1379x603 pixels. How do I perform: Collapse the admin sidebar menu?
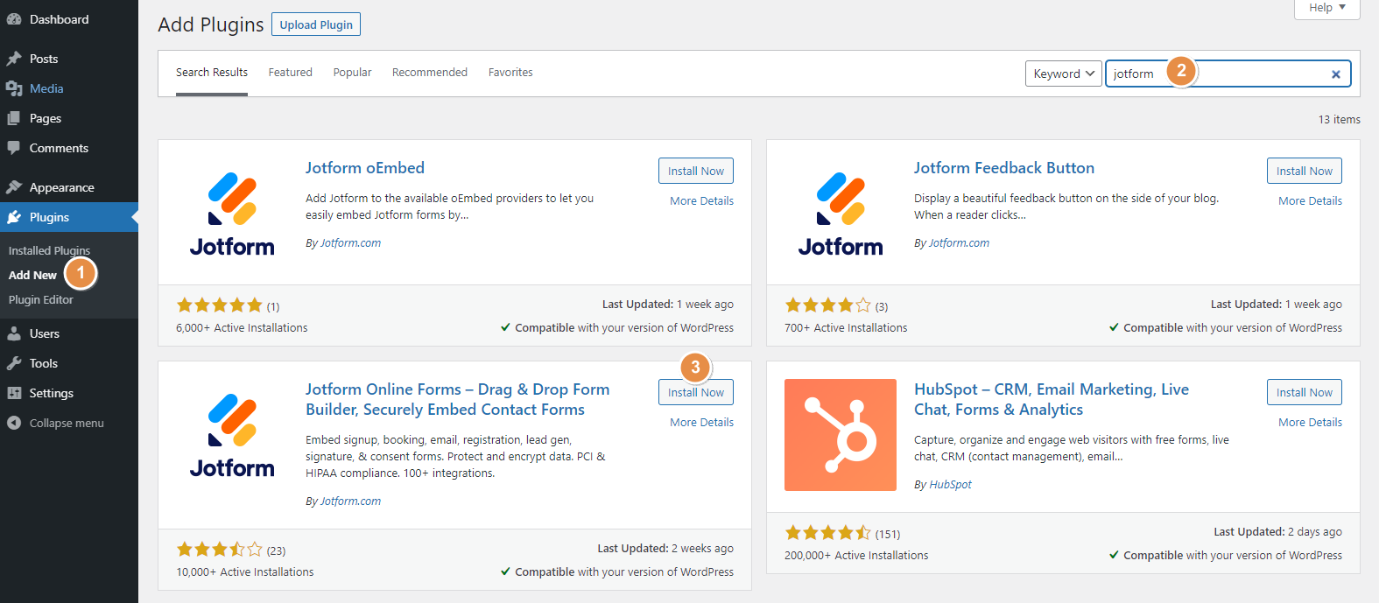pos(56,423)
